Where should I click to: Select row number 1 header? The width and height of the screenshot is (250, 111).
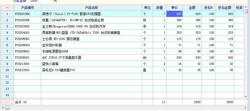(7, 14)
